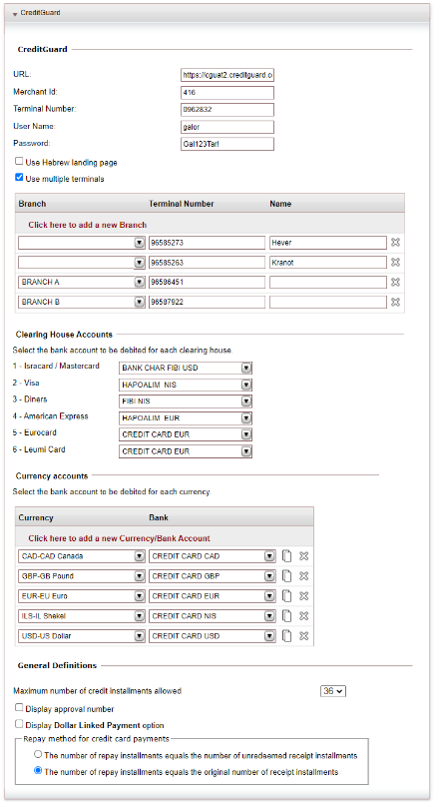
Task: Click the Terminal Number field showing 0962832
Action: tap(227, 110)
